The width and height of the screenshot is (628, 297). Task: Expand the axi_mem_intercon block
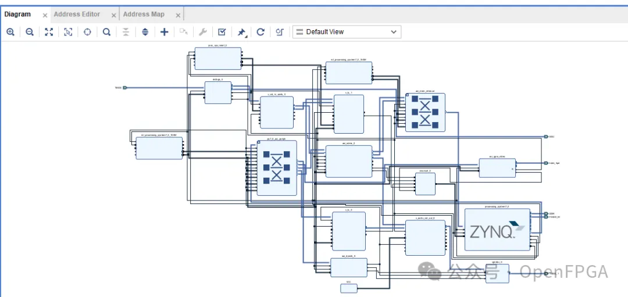tap(407, 95)
